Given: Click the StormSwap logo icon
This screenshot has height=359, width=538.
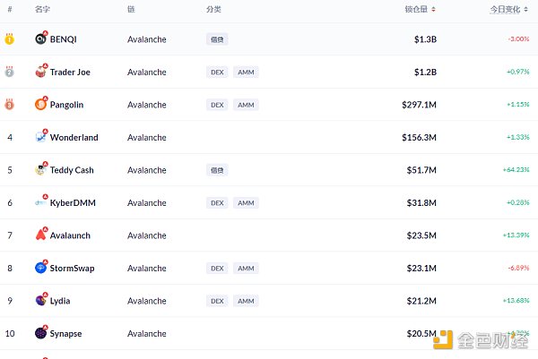Looking at the screenshot, I should (x=40, y=268).
